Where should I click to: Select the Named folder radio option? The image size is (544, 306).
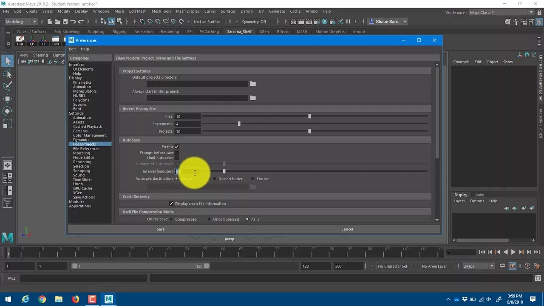click(x=215, y=179)
